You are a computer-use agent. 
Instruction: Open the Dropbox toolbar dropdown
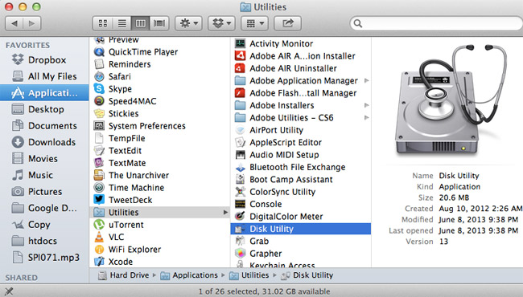point(222,23)
